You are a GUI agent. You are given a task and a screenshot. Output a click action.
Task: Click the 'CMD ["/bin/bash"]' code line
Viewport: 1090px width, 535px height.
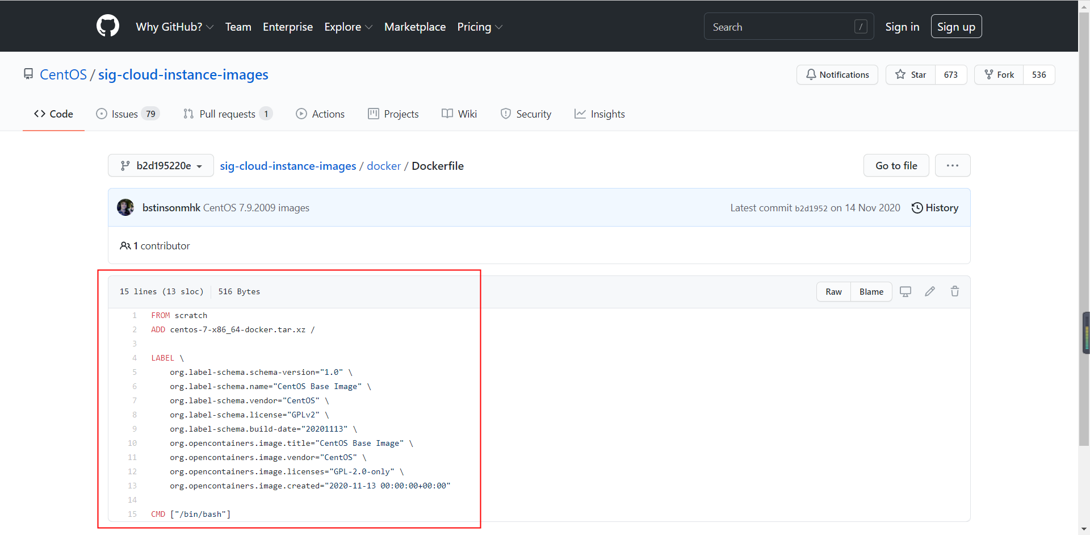191,514
